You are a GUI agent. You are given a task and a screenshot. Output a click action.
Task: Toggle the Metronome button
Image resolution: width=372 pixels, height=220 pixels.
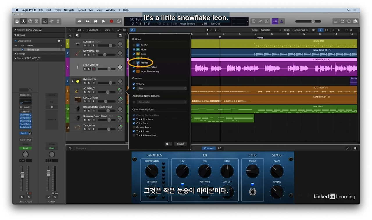(x=282, y=21)
